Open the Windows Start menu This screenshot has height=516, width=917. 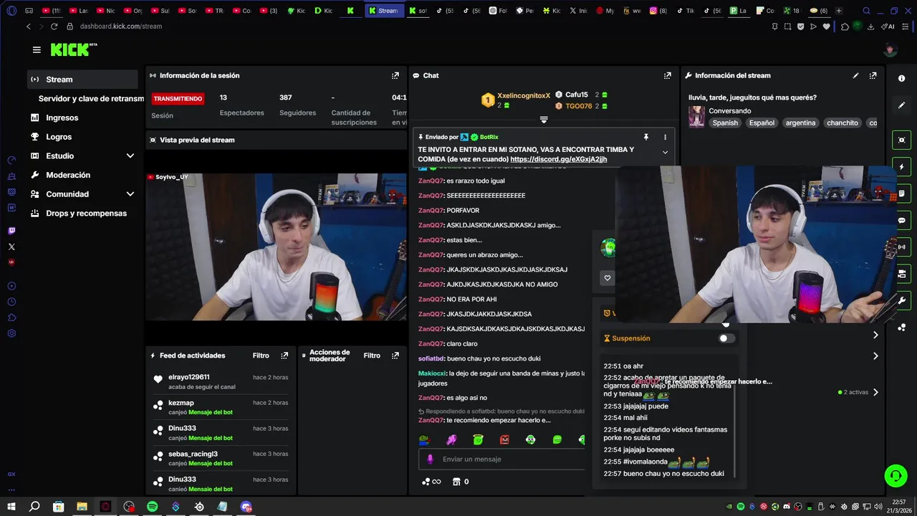coord(11,507)
